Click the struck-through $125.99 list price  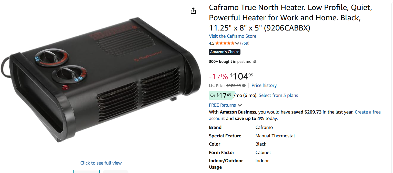coord(234,86)
